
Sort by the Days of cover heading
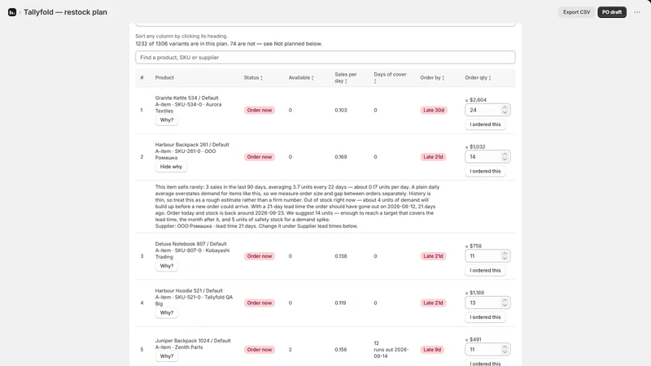(390, 77)
